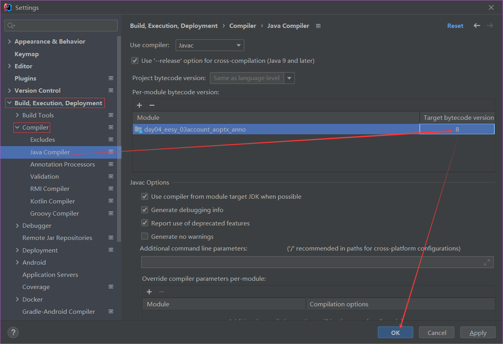
Task: Enable Generate no warnings
Action: (x=144, y=236)
